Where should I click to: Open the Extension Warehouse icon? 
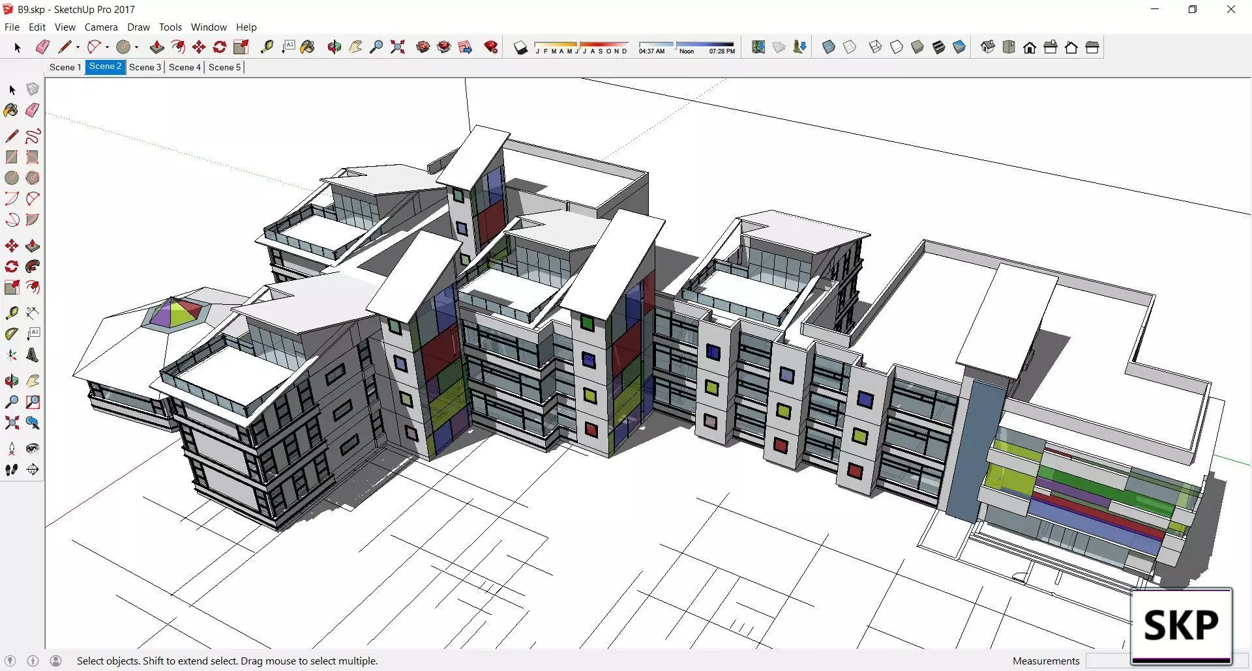[444, 47]
